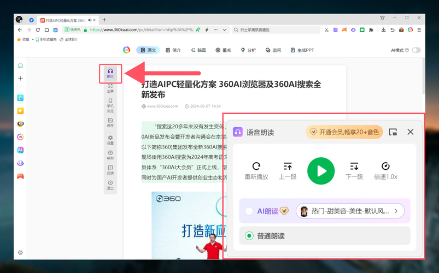Open the blue AI square sidebar app
Viewport: 439px width, 273px height.
pyautogui.click(x=20, y=150)
